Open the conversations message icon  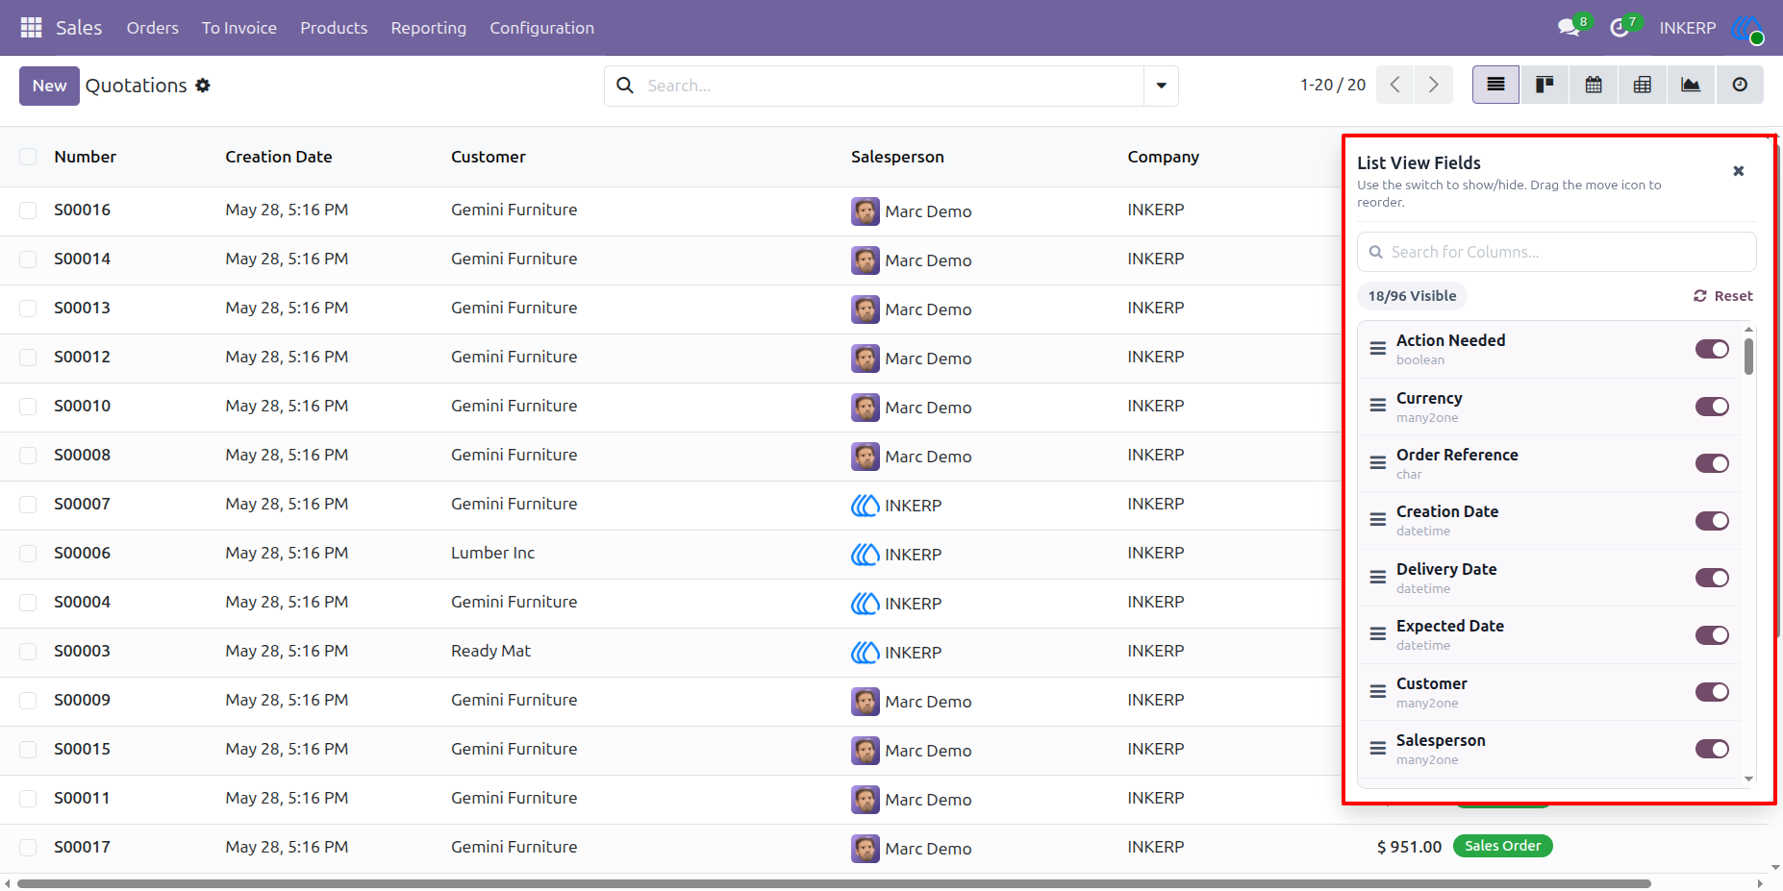(1570, 27)
